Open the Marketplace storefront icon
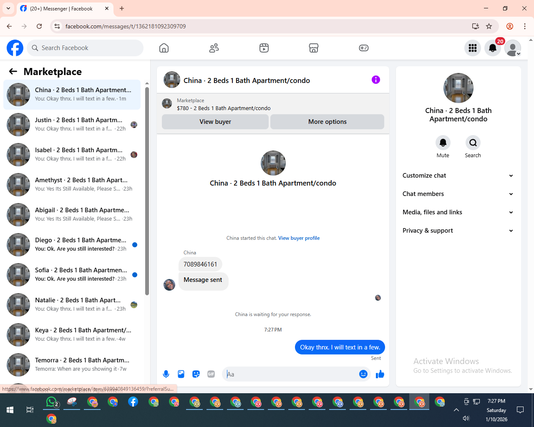The image size is (534, 427). pyautogui.click(x=314, y=48)
